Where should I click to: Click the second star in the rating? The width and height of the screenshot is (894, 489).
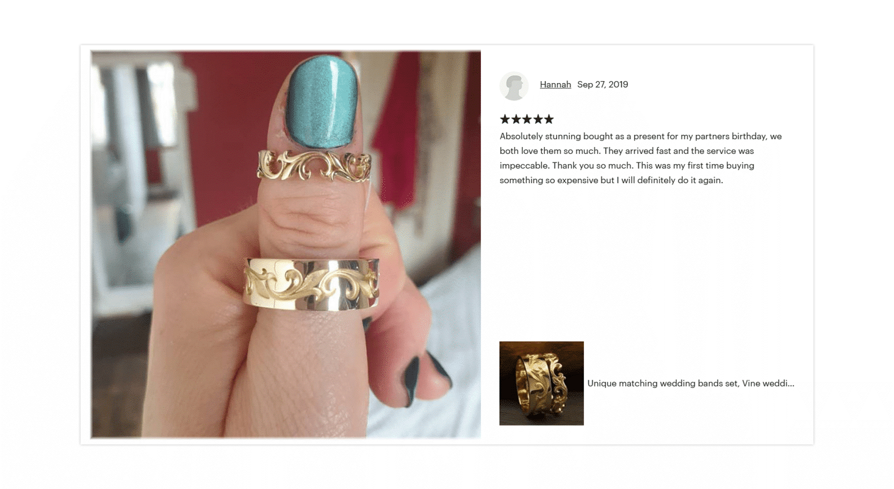tap(516, 119)
